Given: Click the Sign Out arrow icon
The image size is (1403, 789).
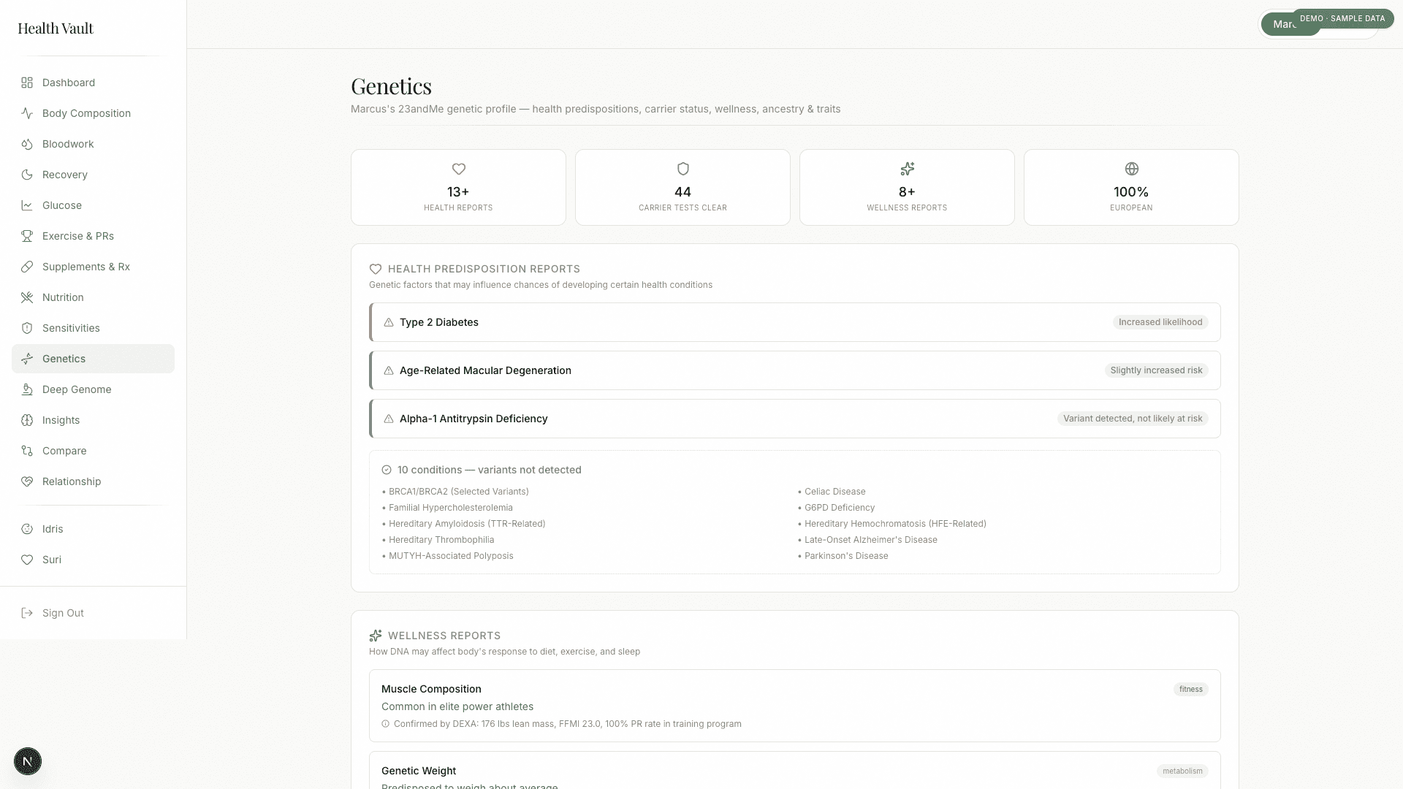Looking at the screenshot, I should point(27,613).
